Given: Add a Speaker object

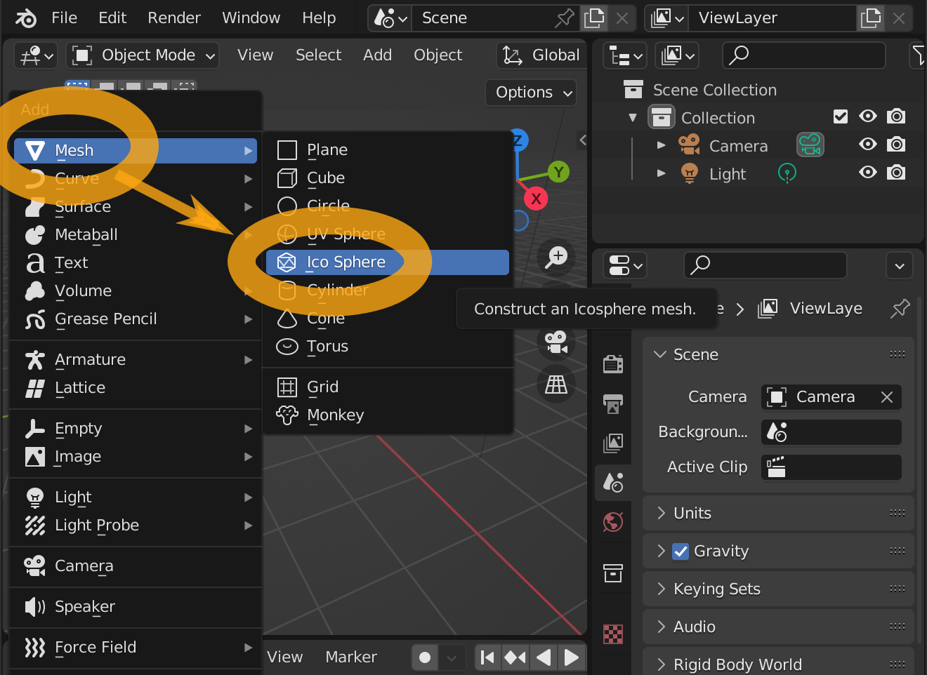Looking at the screenshot, I should 136,607.
